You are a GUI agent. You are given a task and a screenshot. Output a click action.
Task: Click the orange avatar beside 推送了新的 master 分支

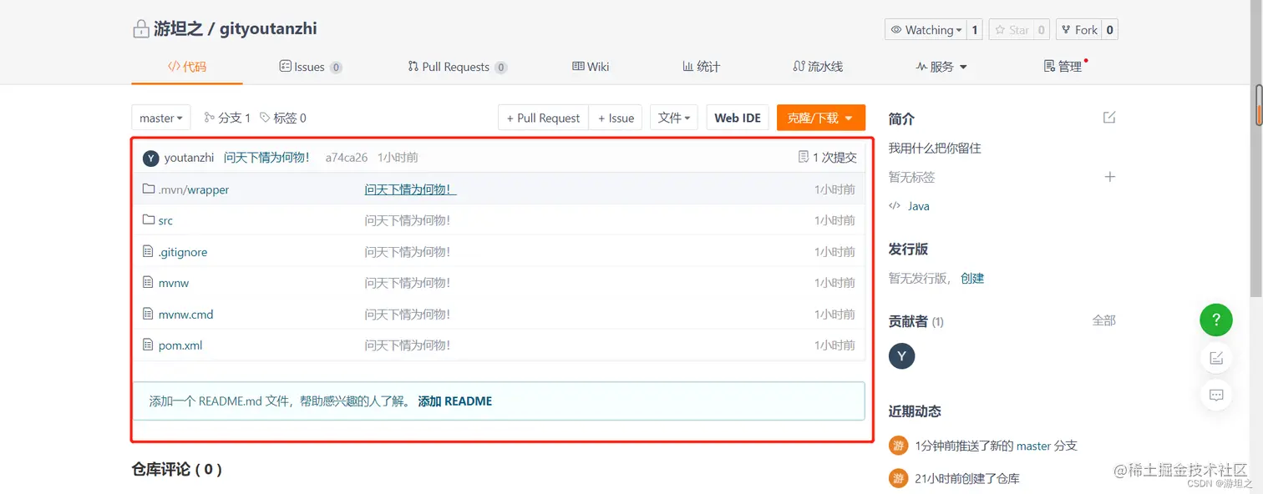coord(898,446)
